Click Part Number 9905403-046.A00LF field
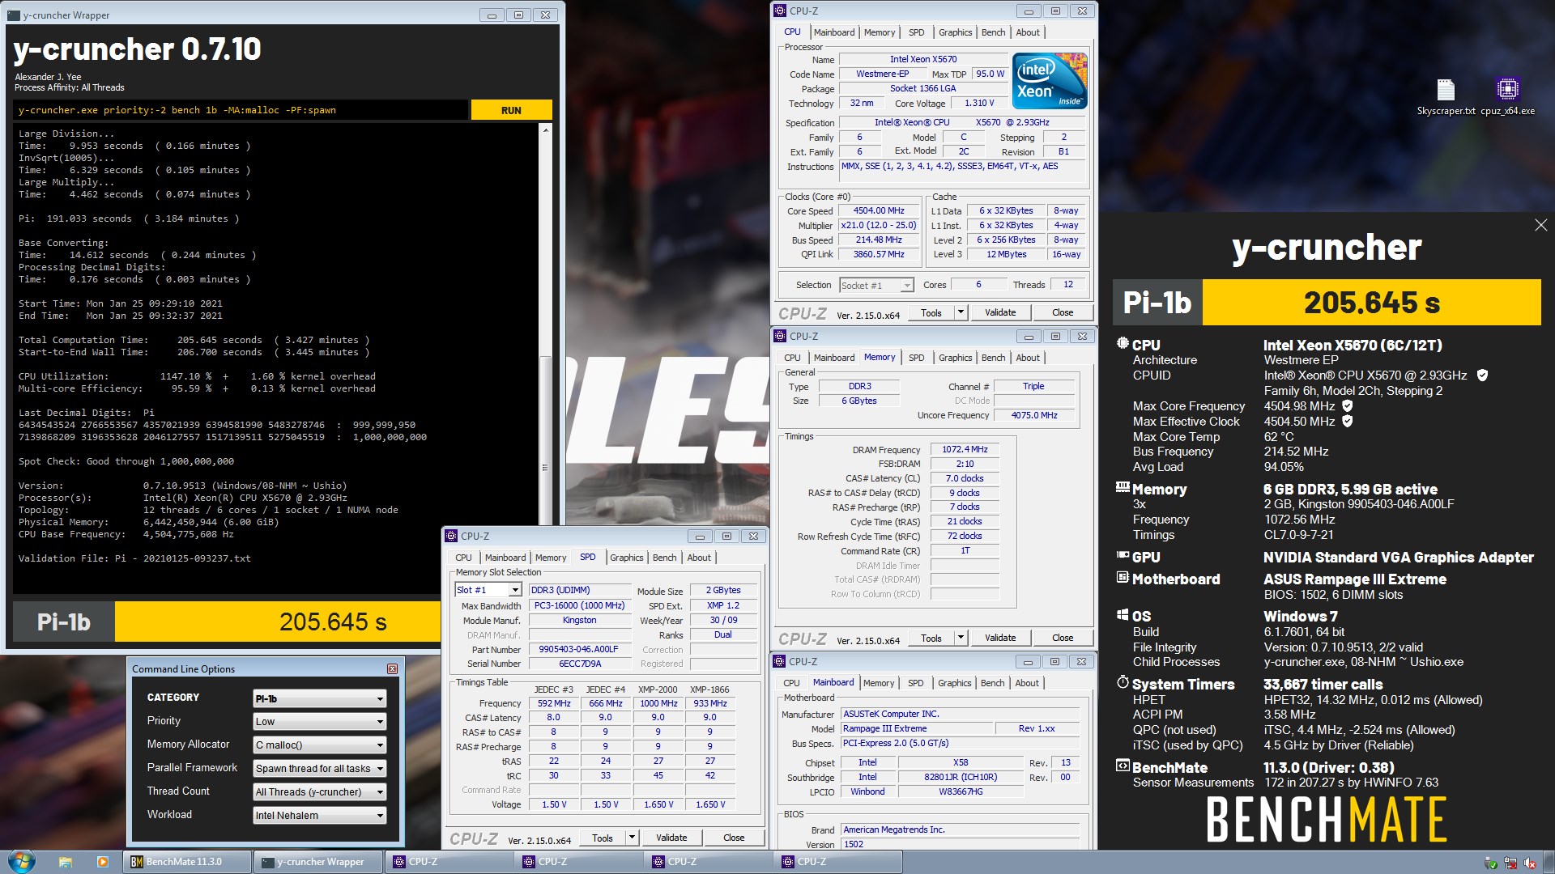This screenshot has width=1555, height=874. (x=579, y=649)
